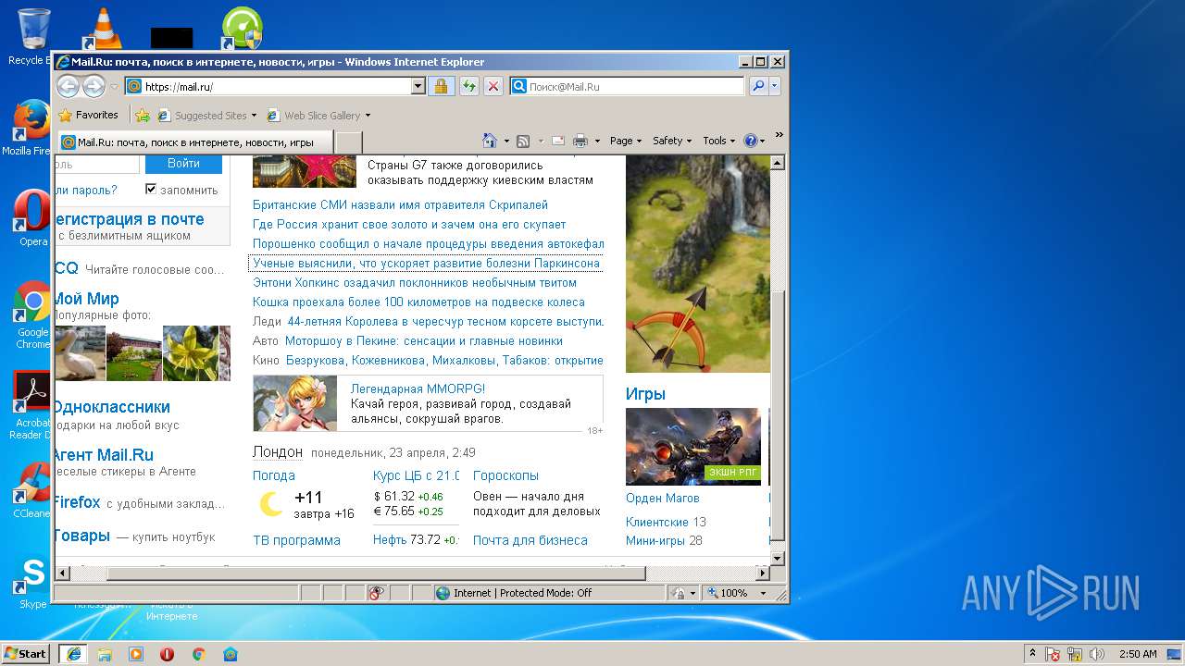Go back with the browser Back arrow
This screenshot has width=1185, height=666.
(68, 86)
